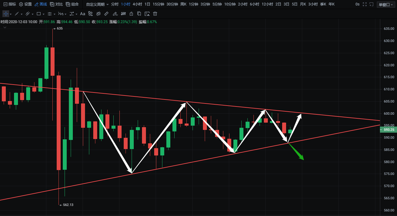Toggle the 组合 combination view

click(x=72, y=4)
